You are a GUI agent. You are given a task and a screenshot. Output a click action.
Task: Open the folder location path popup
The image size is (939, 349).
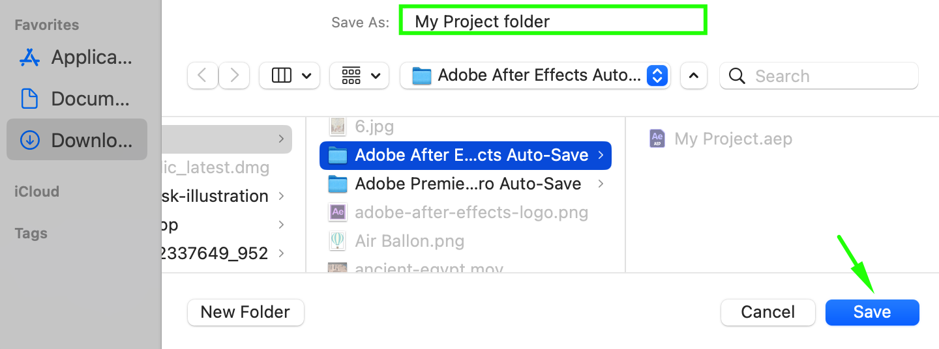click(535, 76)
